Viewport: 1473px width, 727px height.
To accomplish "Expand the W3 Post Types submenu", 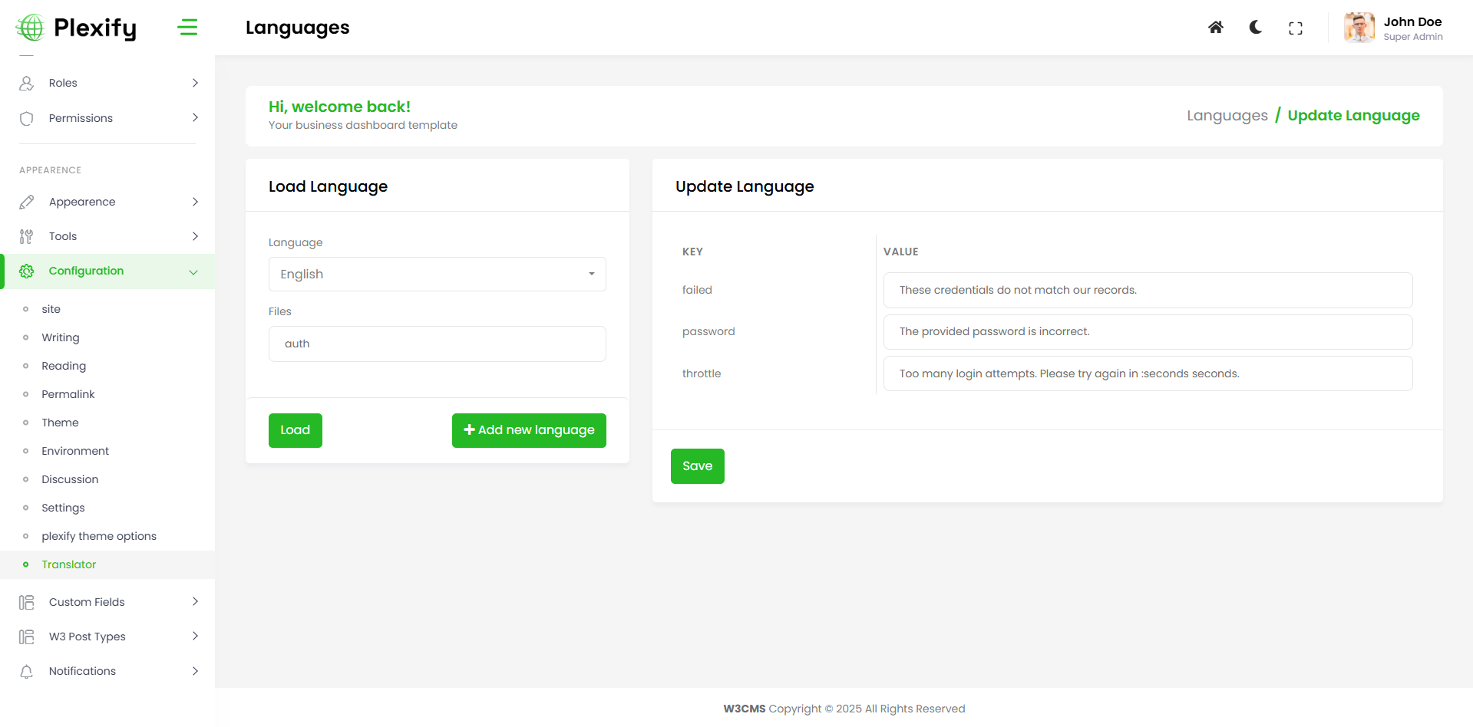I will point(195,637).
